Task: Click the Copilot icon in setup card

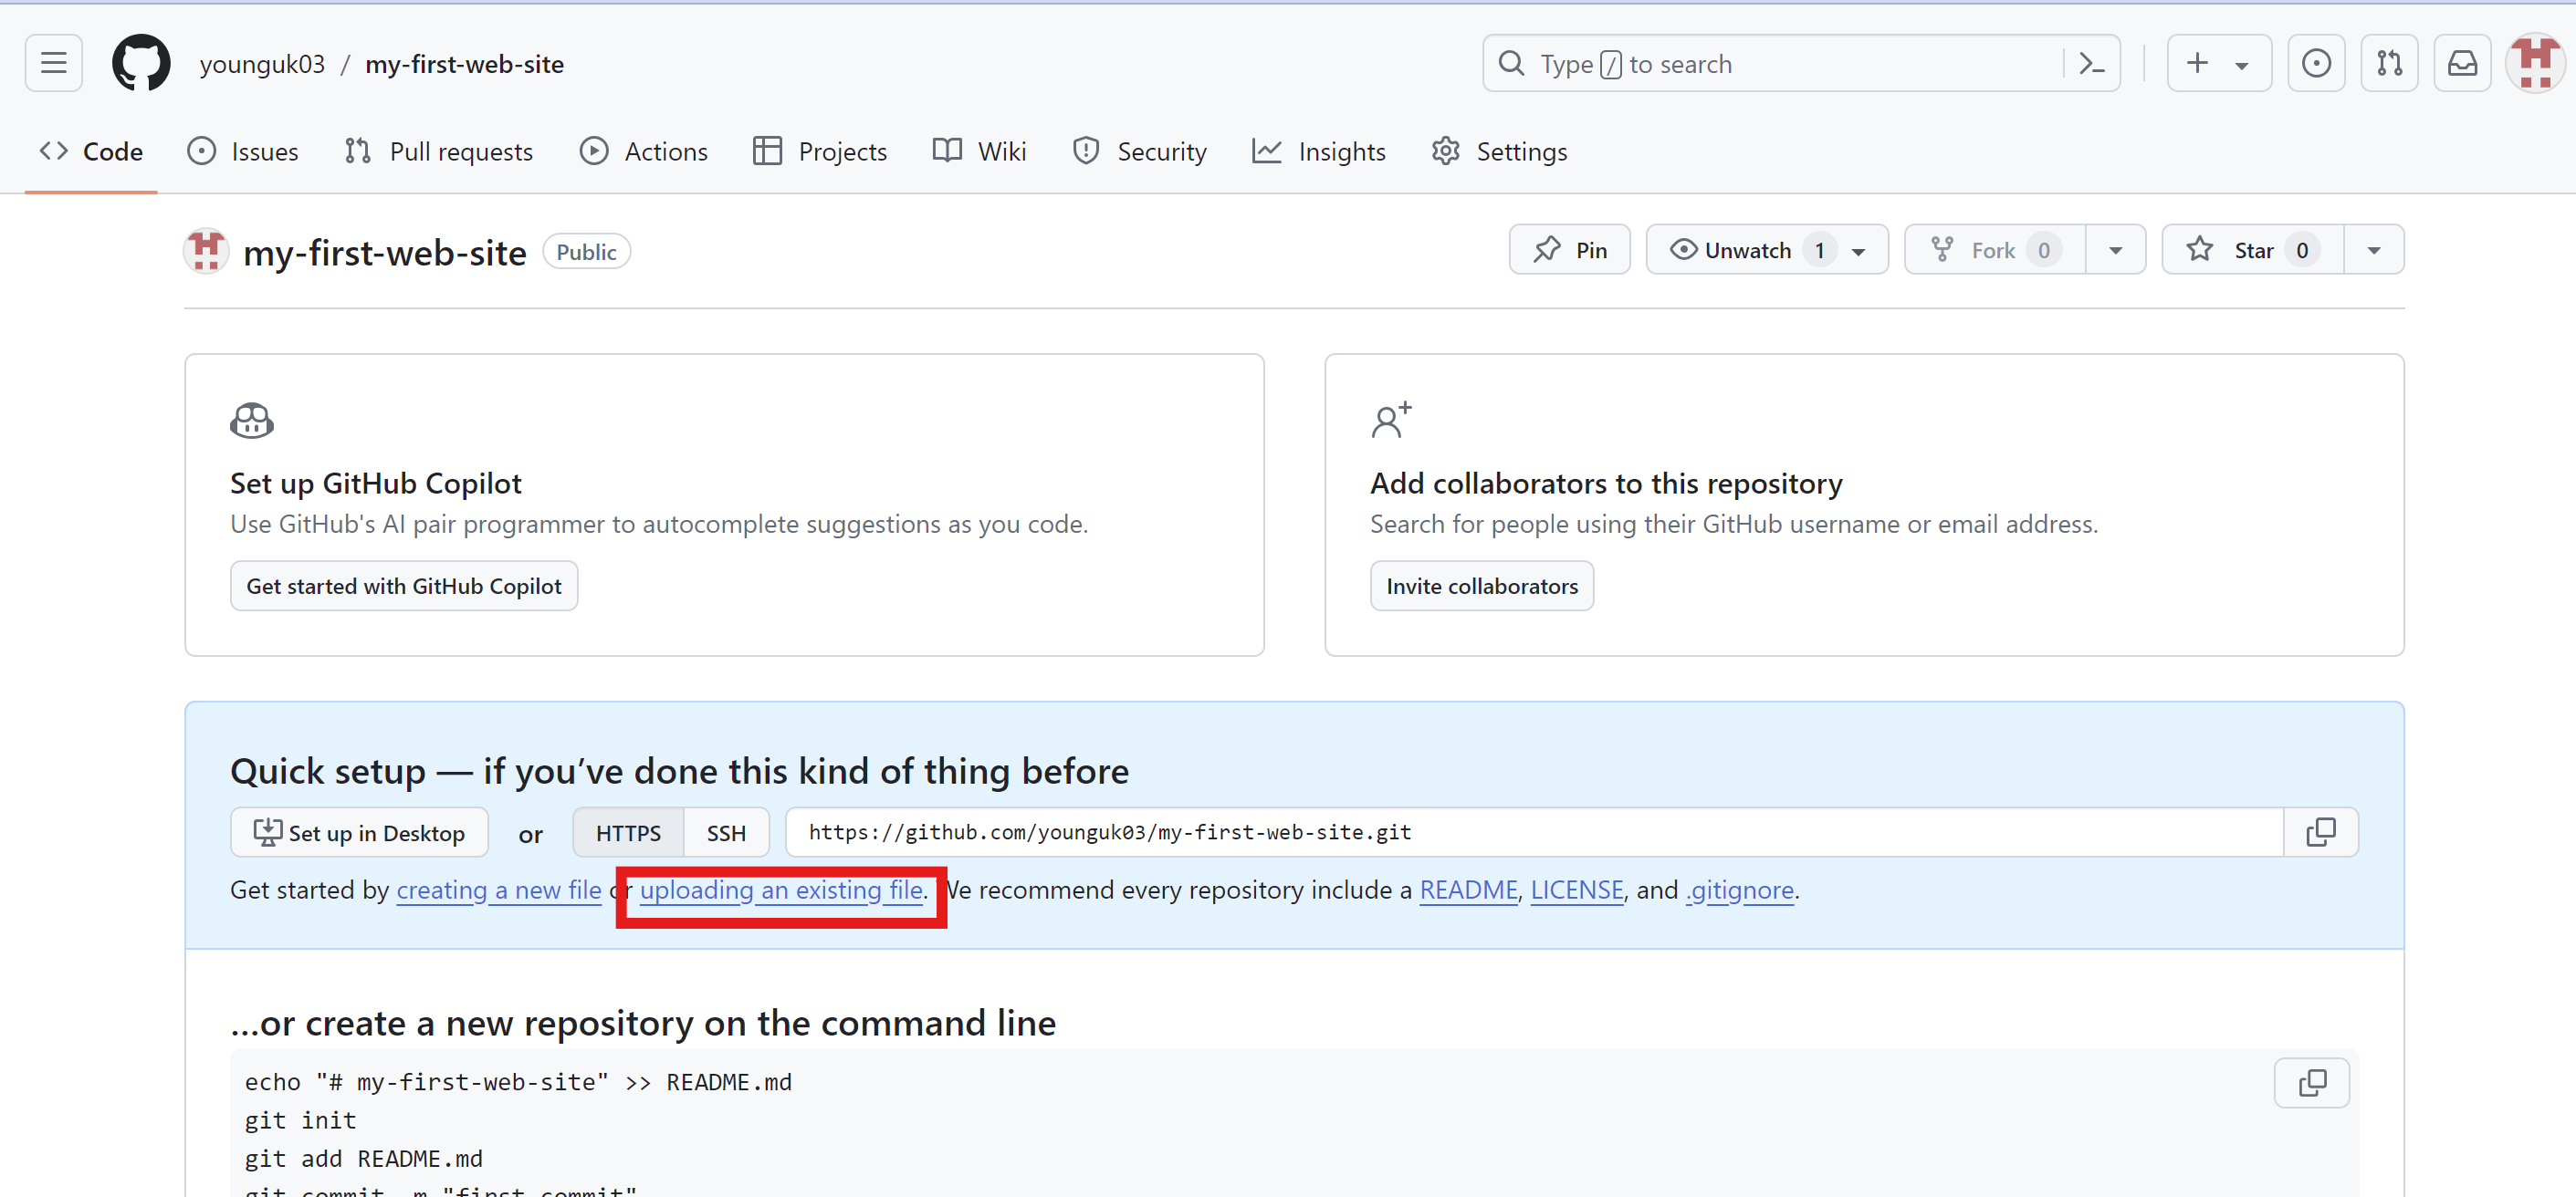Action: [252, 421]
